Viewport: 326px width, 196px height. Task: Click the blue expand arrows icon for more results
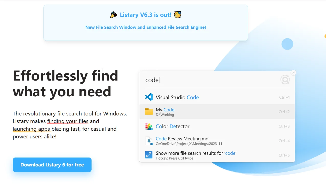(x=149, y=155)
